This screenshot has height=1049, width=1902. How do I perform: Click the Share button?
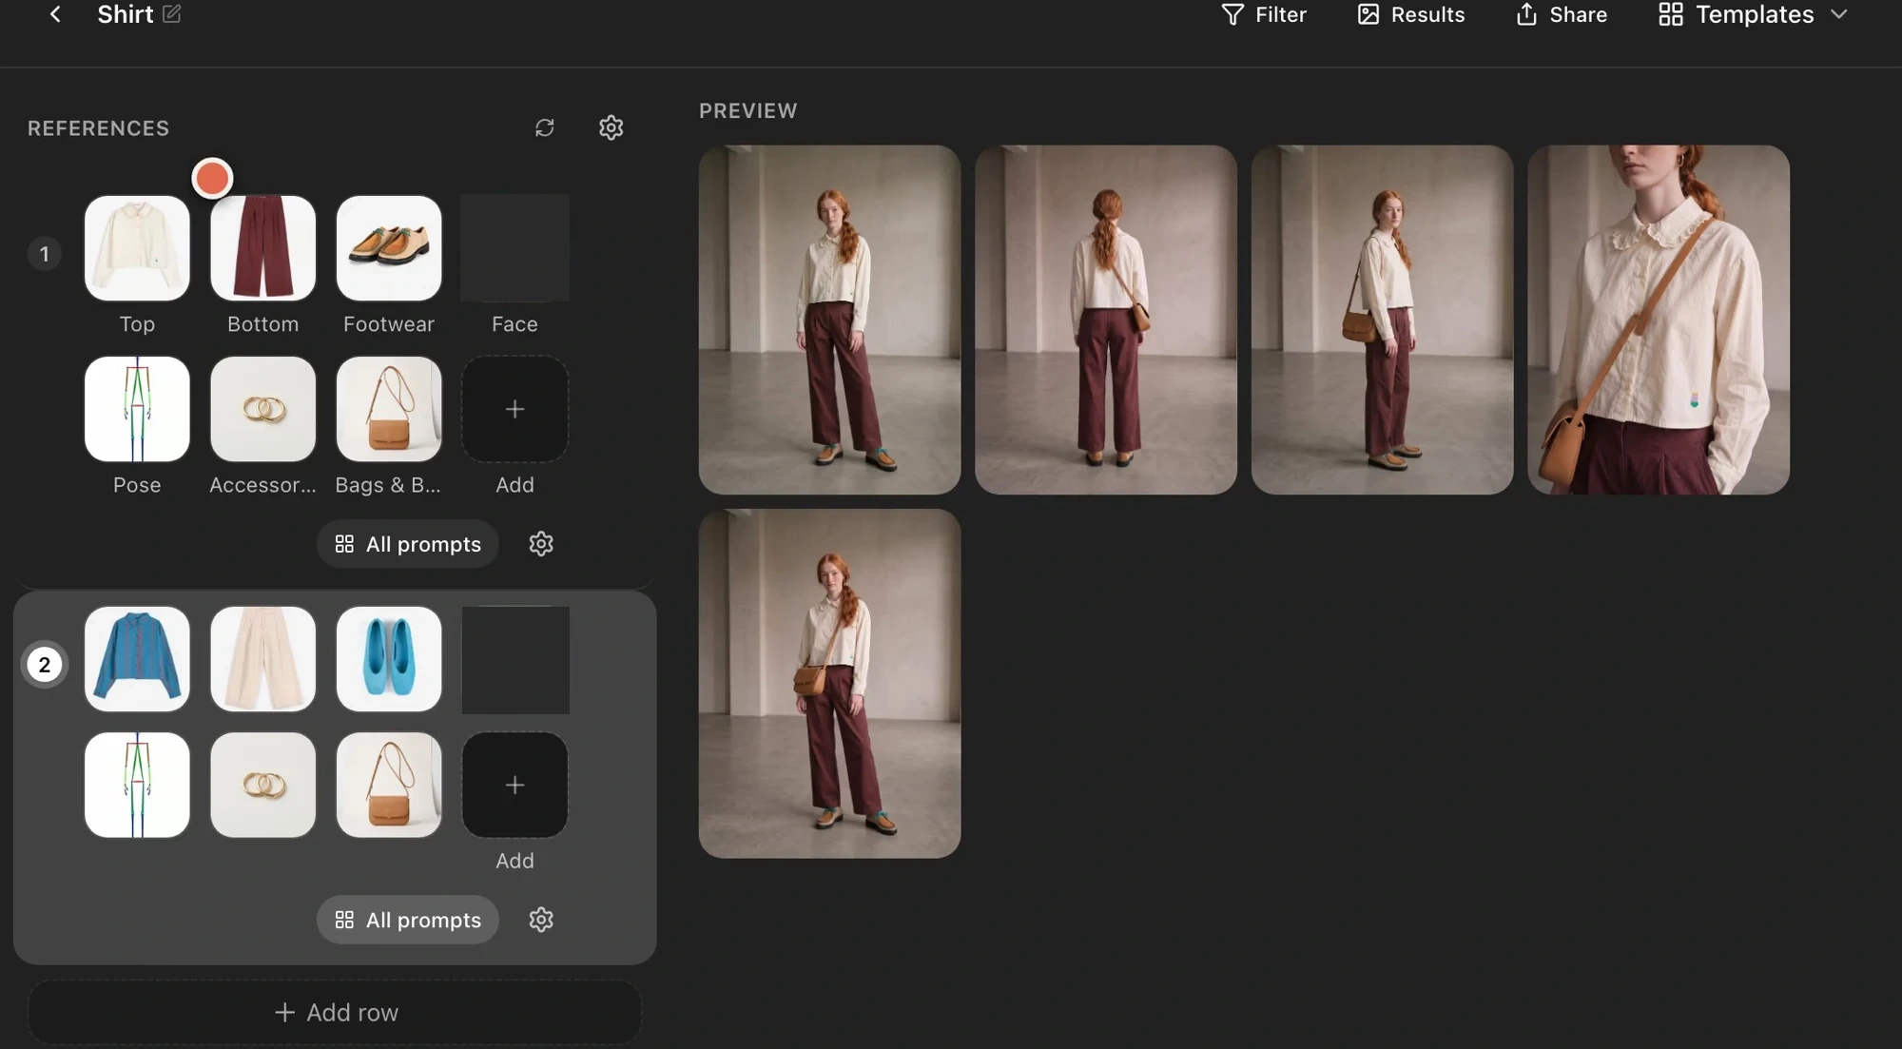(1562, 14)
